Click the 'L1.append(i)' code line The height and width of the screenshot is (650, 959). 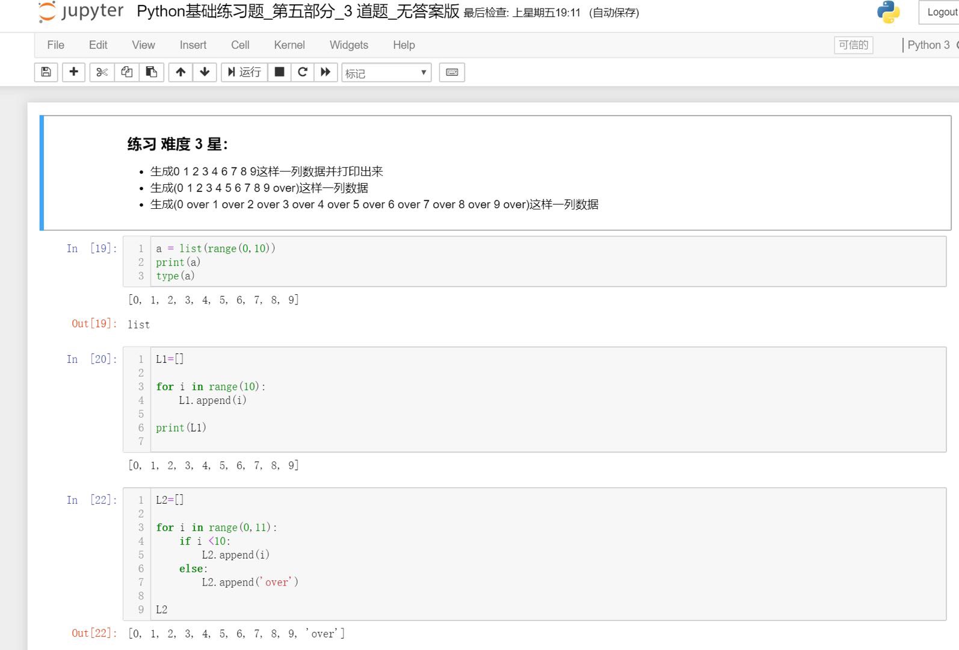[x=212, y=400]
